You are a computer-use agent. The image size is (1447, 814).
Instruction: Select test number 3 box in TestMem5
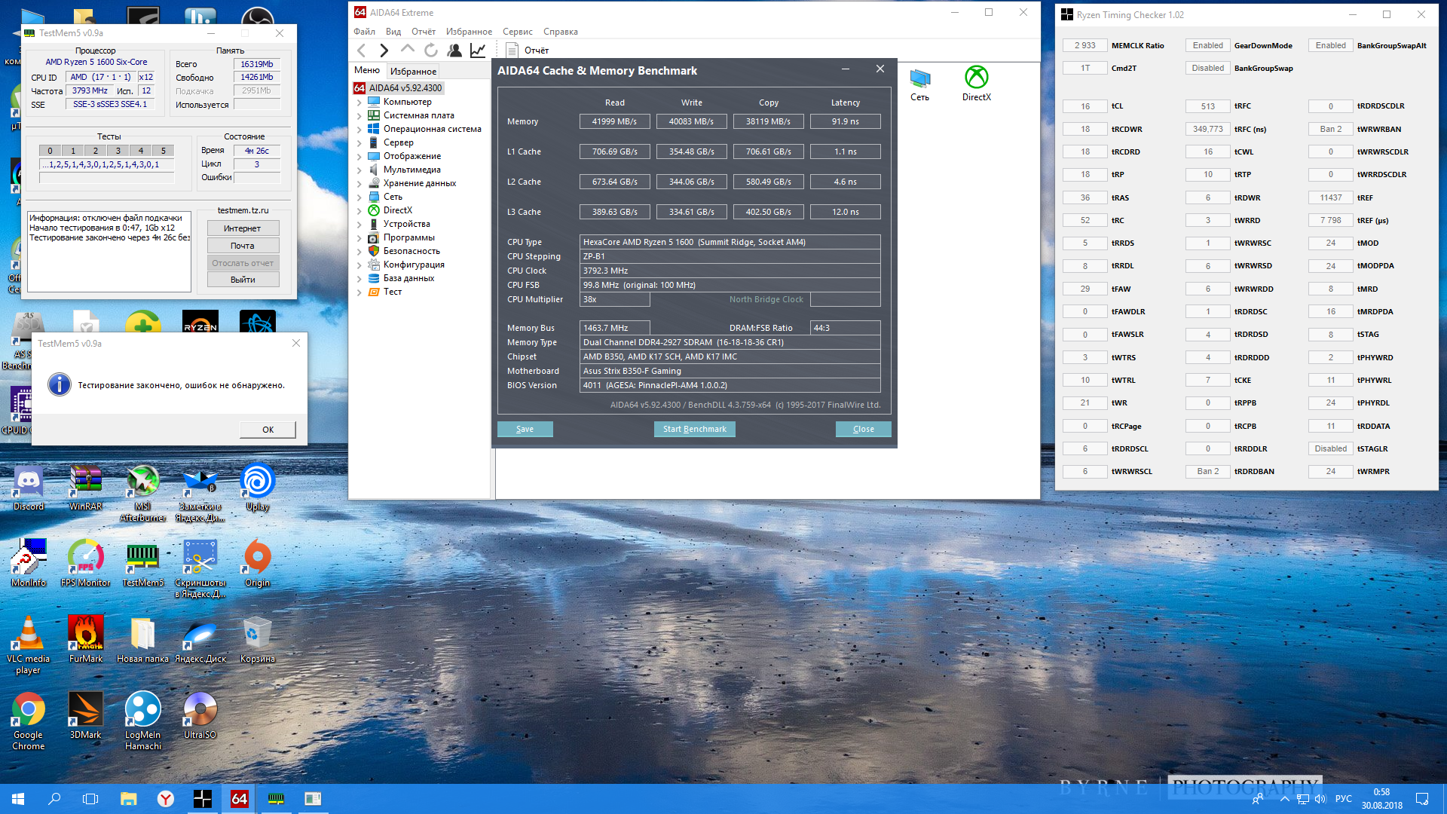click(118, 151)
